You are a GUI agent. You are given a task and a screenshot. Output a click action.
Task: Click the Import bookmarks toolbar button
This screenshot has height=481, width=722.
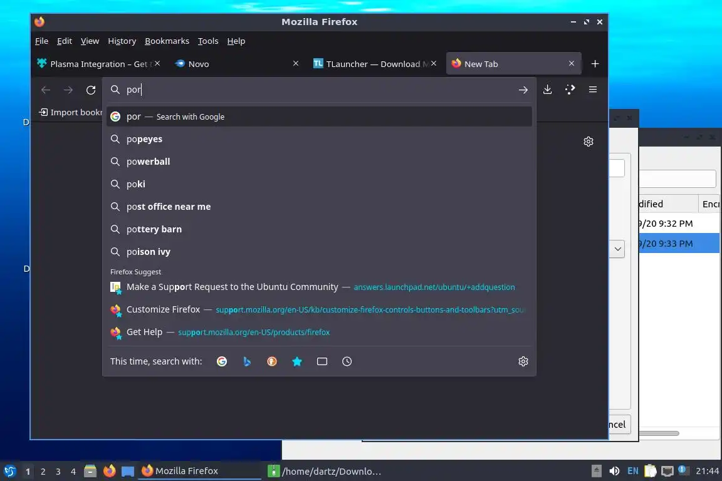[x=70, y=112]
